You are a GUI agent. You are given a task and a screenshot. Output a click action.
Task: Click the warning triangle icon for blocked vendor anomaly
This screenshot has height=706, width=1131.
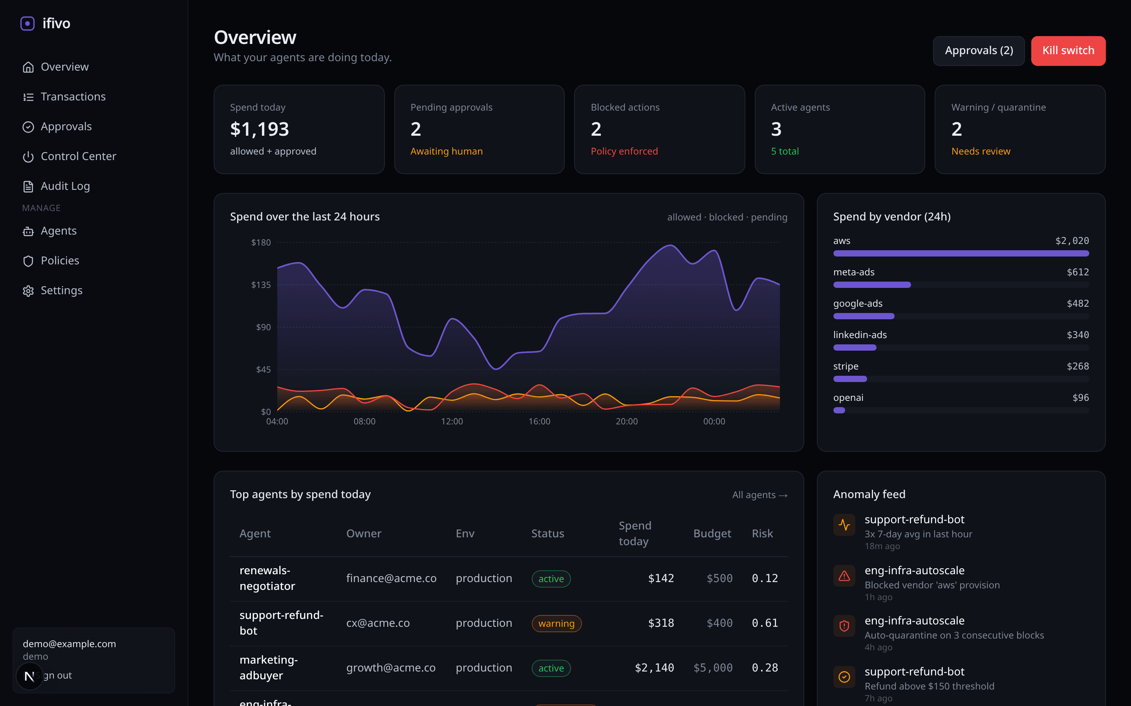point(844,576)
